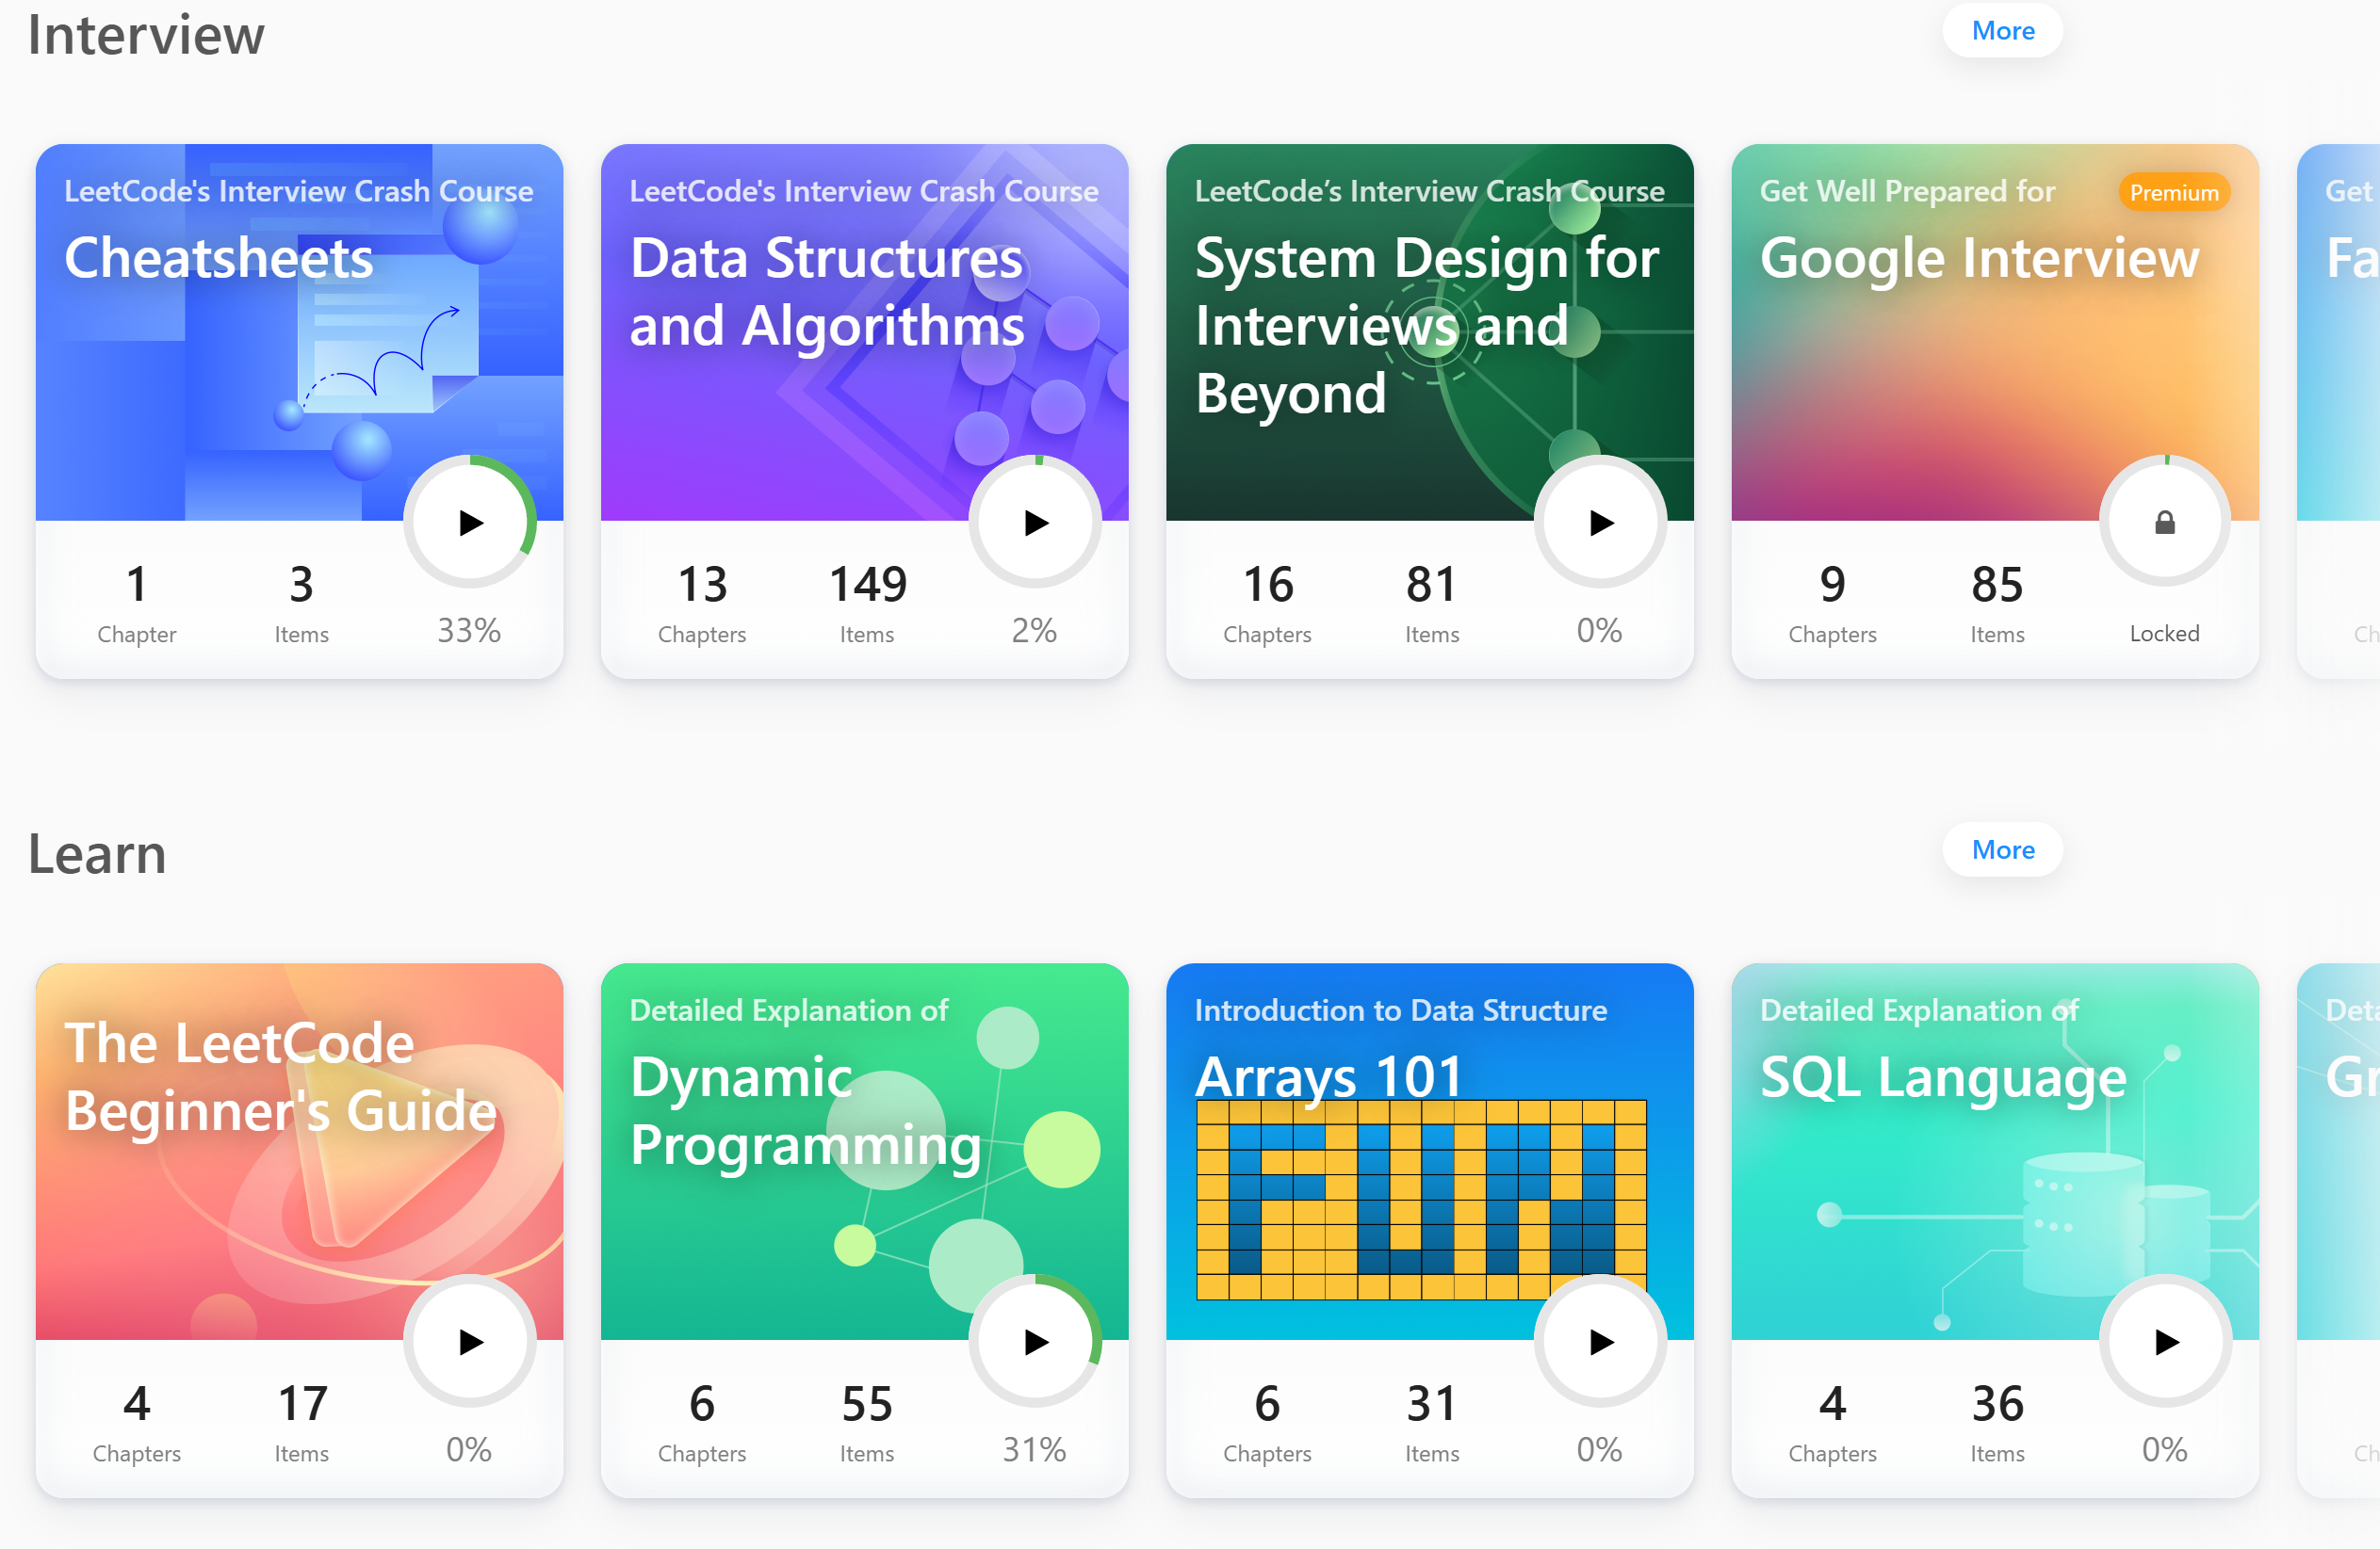This screenshot has height=1549, width=2380.
Task: Play The LeetCode Beginner's Guide
Action: coord(470,1342)
